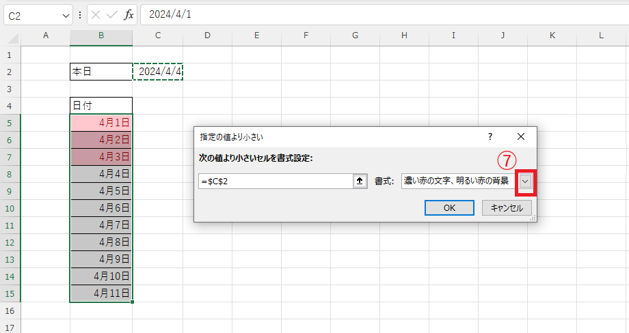Select column F header

[306, 35]
